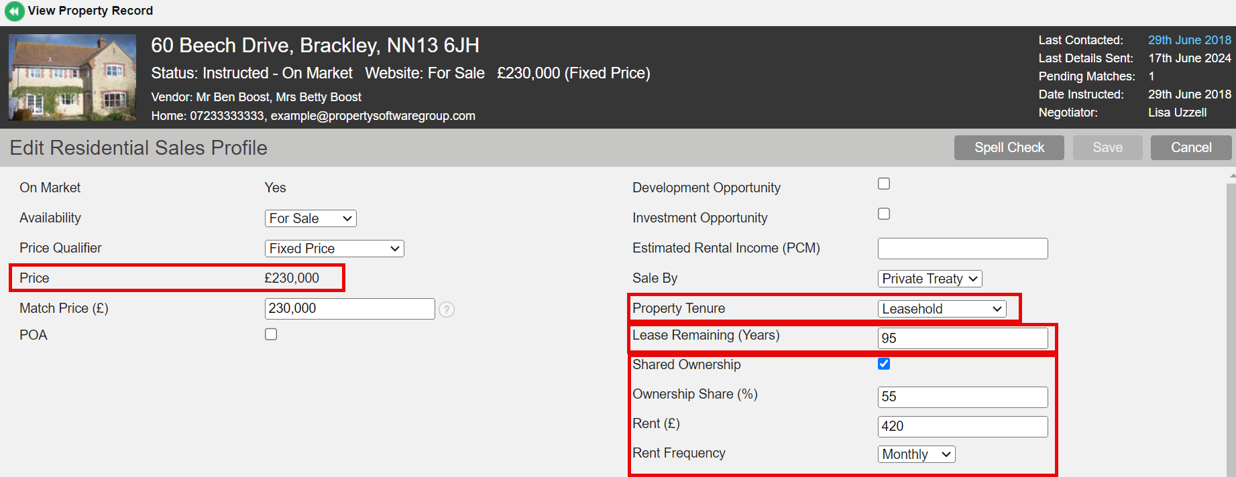
Task: Click the On Market Yes value
Action: pyautogui.click(x=275, y=188)
